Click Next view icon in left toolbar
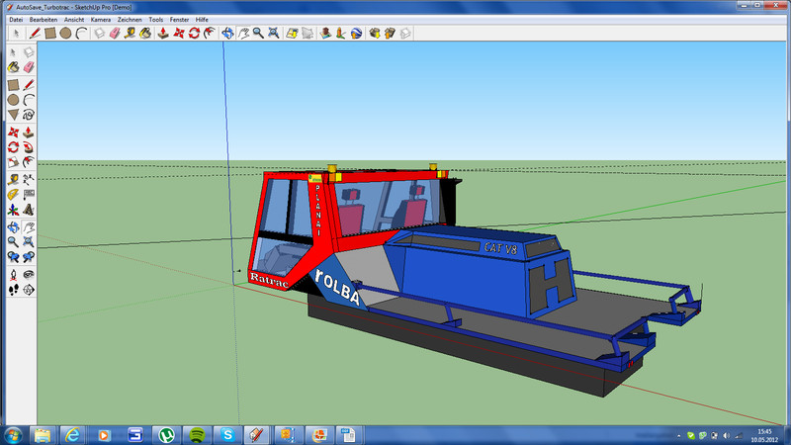This screenshot has width=791, height=445. (29, 257)
